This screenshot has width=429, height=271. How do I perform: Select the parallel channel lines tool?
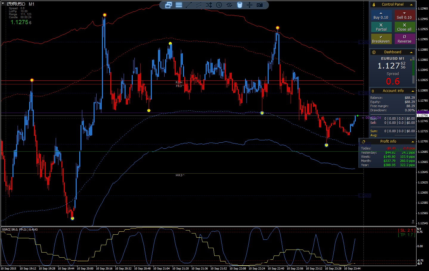click(x=199, y=5)
